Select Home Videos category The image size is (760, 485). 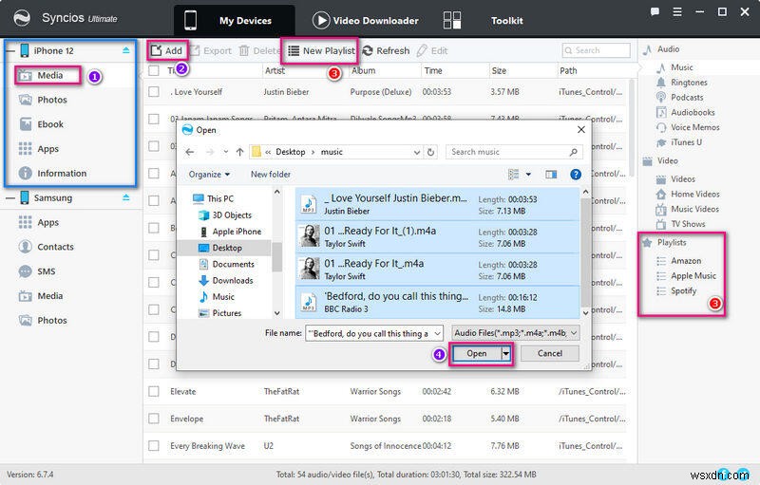tap(694, 195)
